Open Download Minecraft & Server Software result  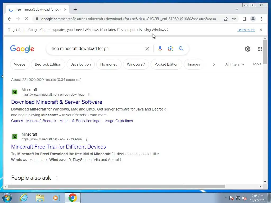pyautogui.click(x=57, y=102)
